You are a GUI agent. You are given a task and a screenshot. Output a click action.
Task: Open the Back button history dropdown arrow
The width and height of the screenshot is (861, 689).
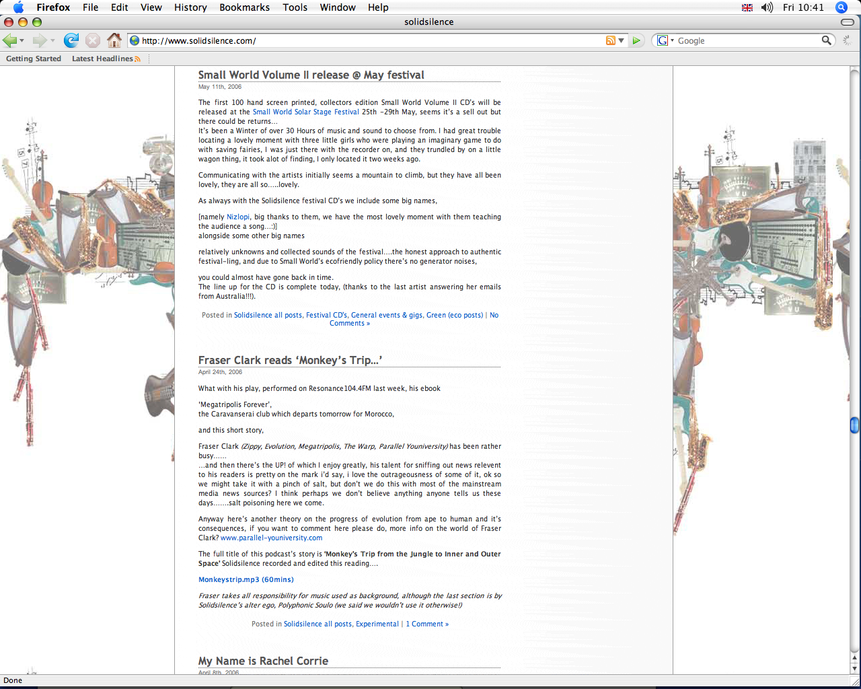pyautogui.click(x=22, y=41)
